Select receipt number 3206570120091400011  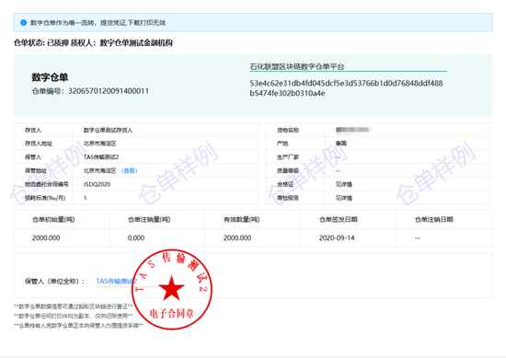click(109, 91)
